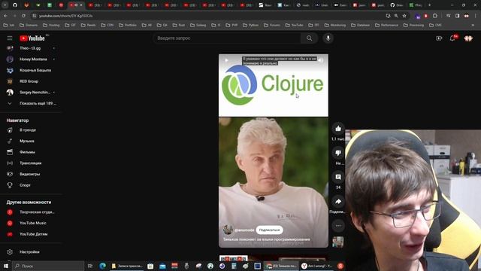This screenshot has width=481, height=271.
Task: Open Microsoft Edge from the taskbar
Action: point(102,266)
